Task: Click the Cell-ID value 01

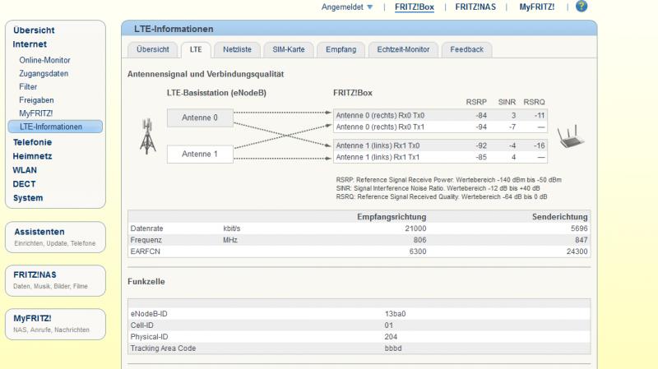Action: [x=388, y=325]
